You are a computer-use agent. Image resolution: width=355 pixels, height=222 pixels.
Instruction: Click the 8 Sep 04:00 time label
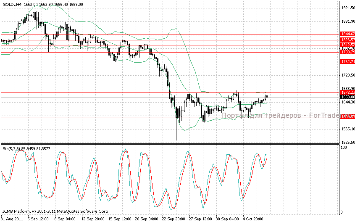click(x=65, y=219)
